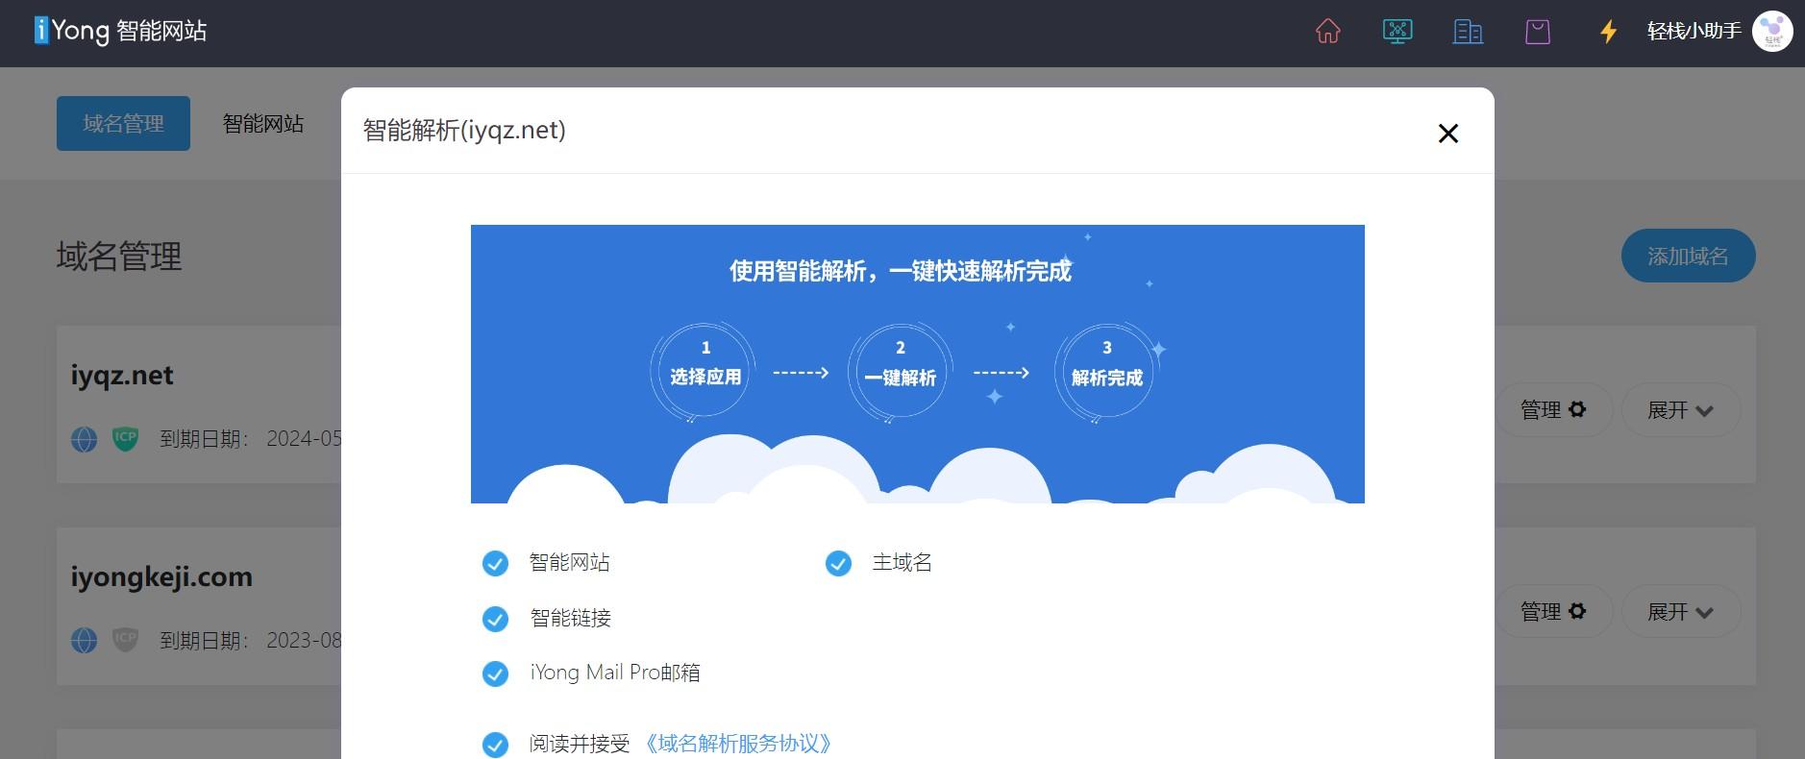Click the 域名管理 page heading
The image size is (1805, 759).
119,257
